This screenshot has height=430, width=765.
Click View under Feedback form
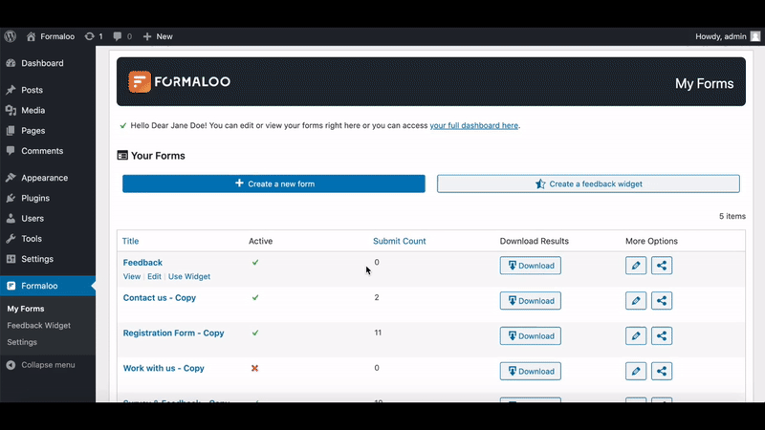[x=132, y=276]
